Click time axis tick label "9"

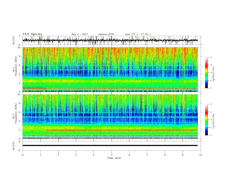(x=183, y=155)
